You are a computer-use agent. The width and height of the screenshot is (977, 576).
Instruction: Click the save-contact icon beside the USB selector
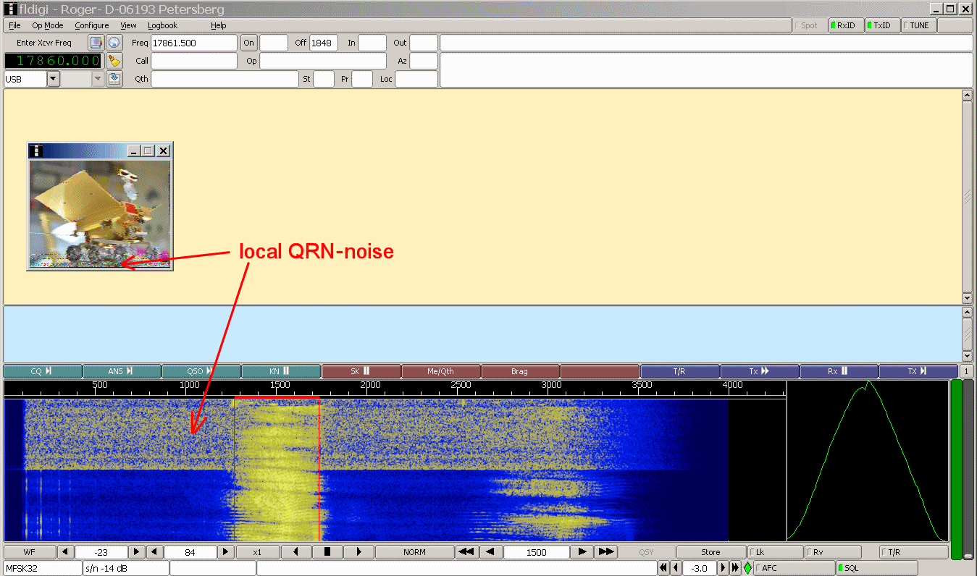point(114,79)
